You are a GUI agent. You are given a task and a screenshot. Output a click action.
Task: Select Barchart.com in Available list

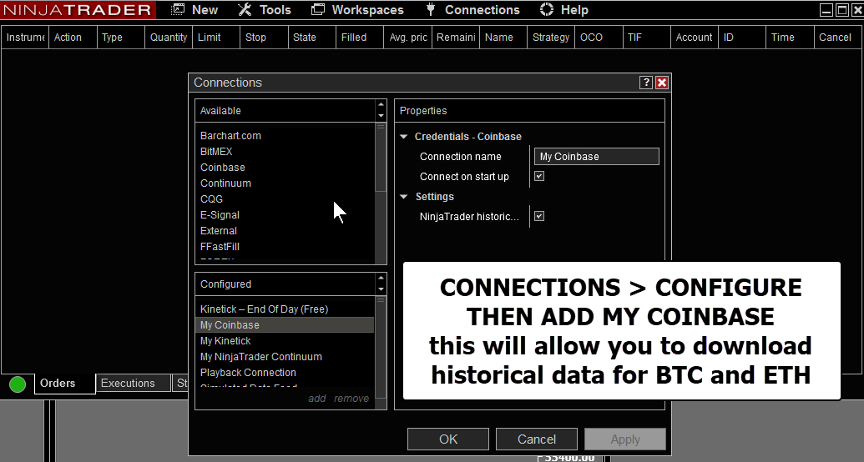[x=230, y=135]
